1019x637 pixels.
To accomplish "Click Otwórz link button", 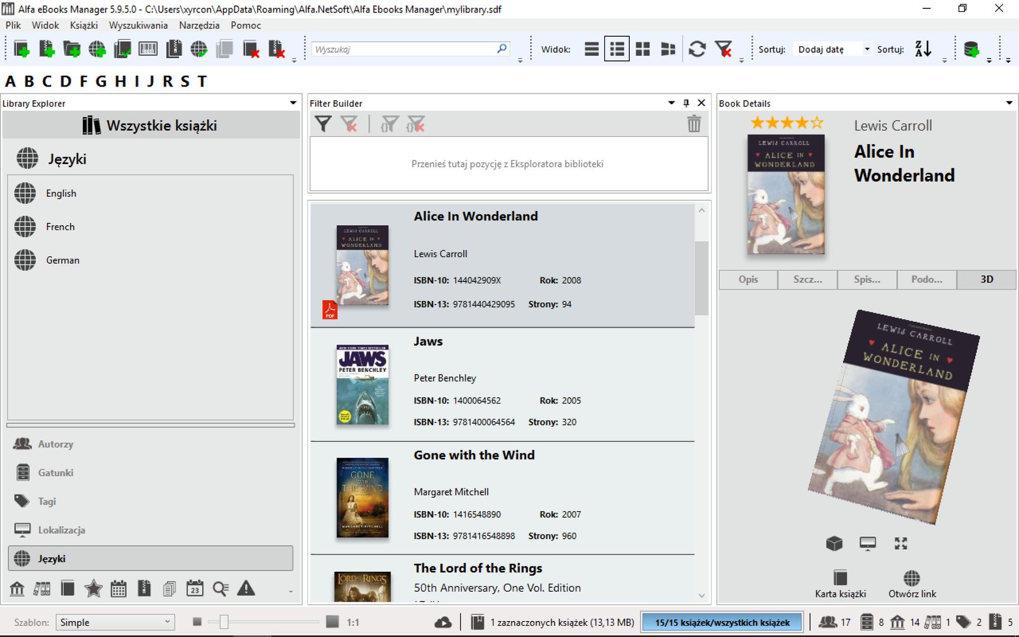I will click(x=912, y=584).
